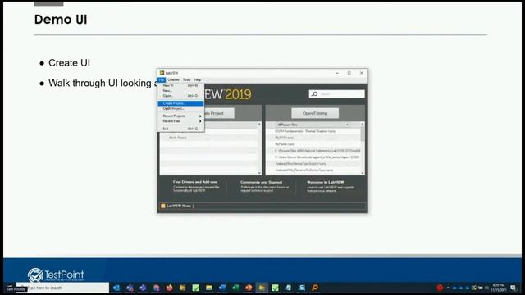Open the Excel icon in the taskbar
This screenshot has width=525, height=295.
235,288
